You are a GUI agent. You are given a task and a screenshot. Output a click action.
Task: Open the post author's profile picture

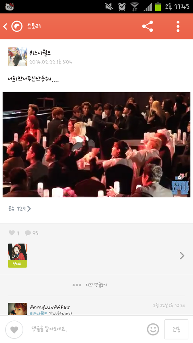tap(18, 57)
